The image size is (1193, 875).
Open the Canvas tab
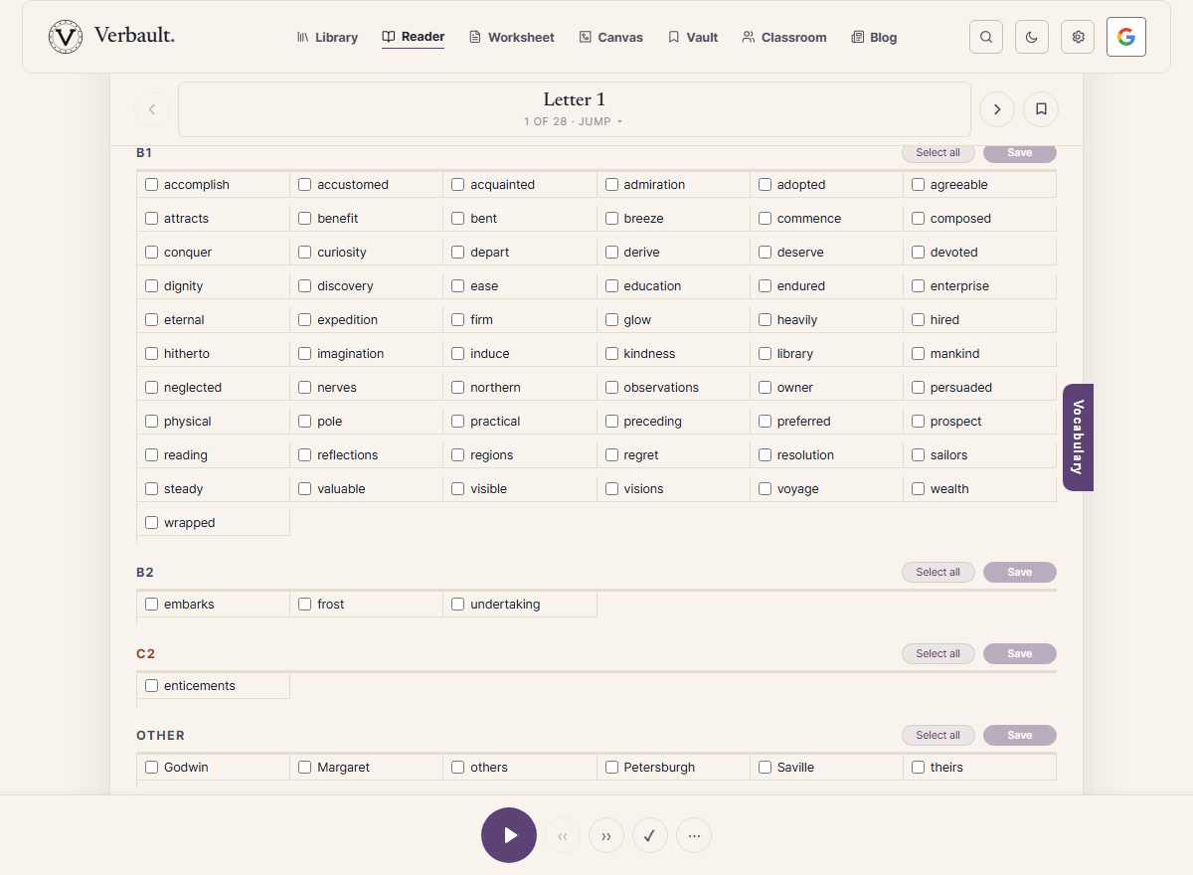click(x=610, y=37)
